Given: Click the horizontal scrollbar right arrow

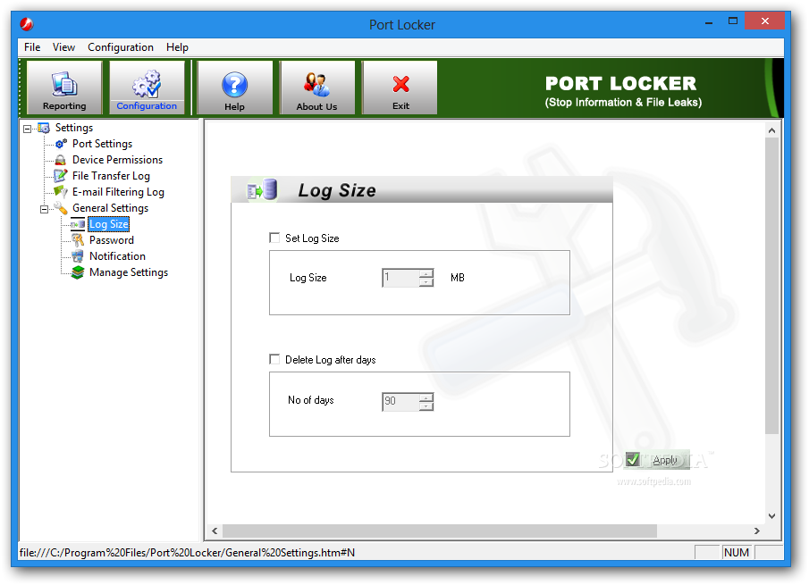Looking at the screenshot, I should [757, 531].
